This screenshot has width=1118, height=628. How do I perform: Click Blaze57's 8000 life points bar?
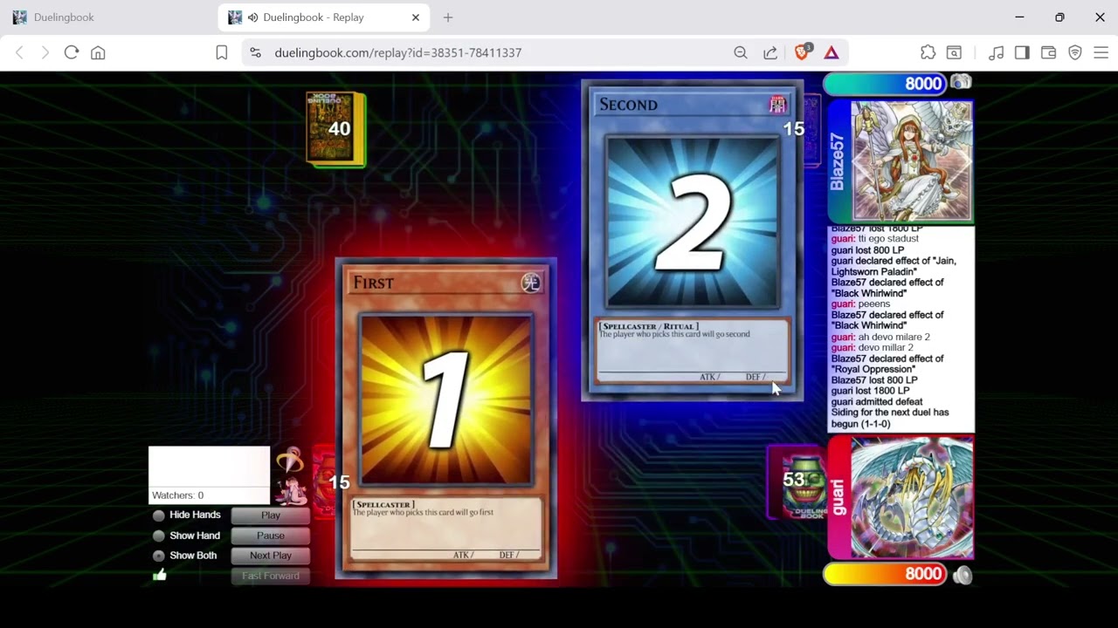[886, 84]
